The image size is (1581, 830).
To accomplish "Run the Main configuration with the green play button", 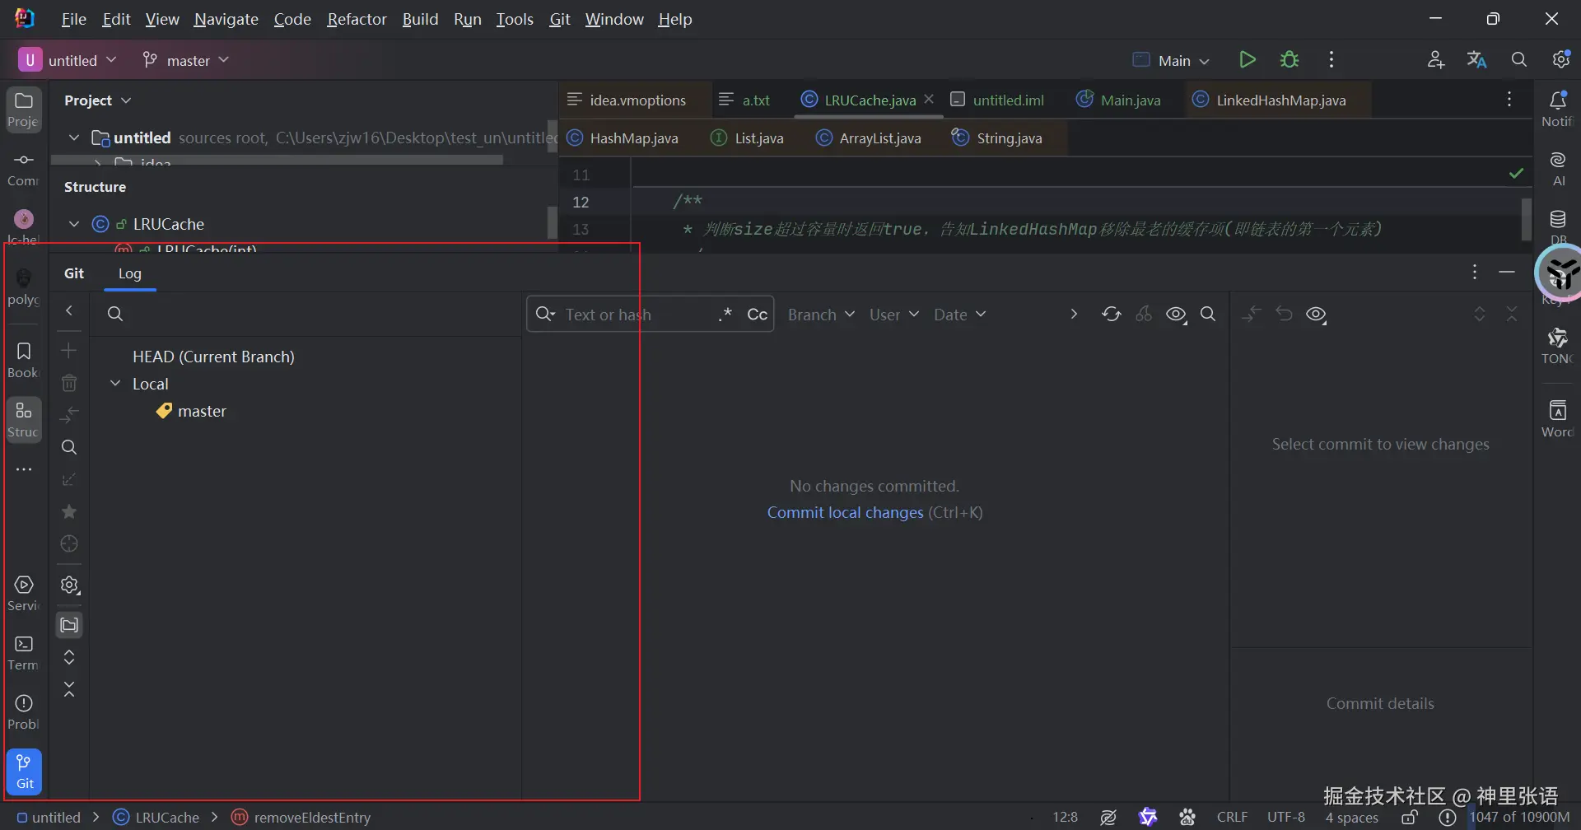I will coord(1247,60).
